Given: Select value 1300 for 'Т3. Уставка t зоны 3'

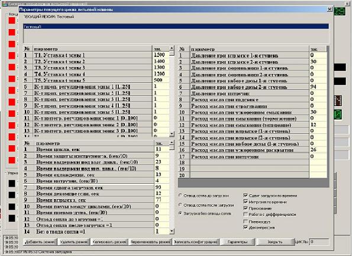Looking at the screenshot, I should (161, 68).
